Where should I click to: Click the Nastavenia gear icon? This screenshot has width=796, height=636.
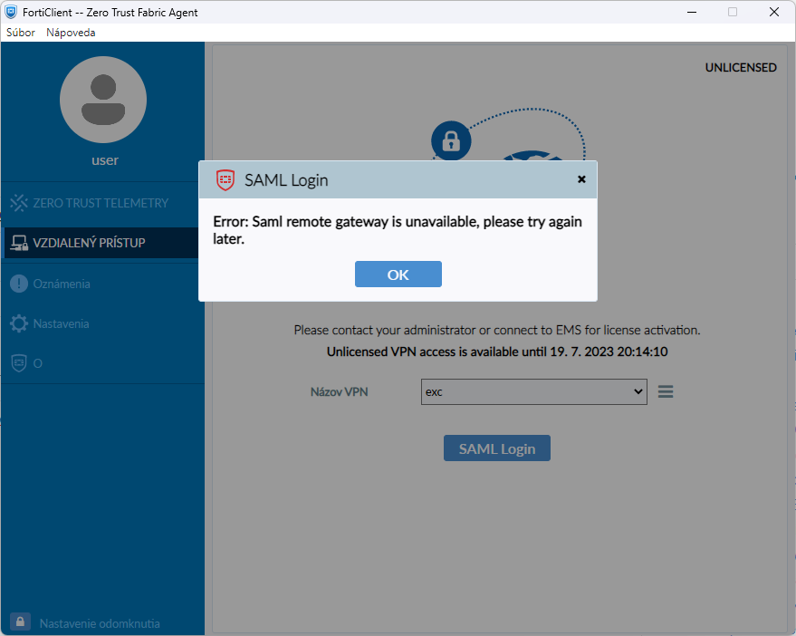[x=19, y=323]
